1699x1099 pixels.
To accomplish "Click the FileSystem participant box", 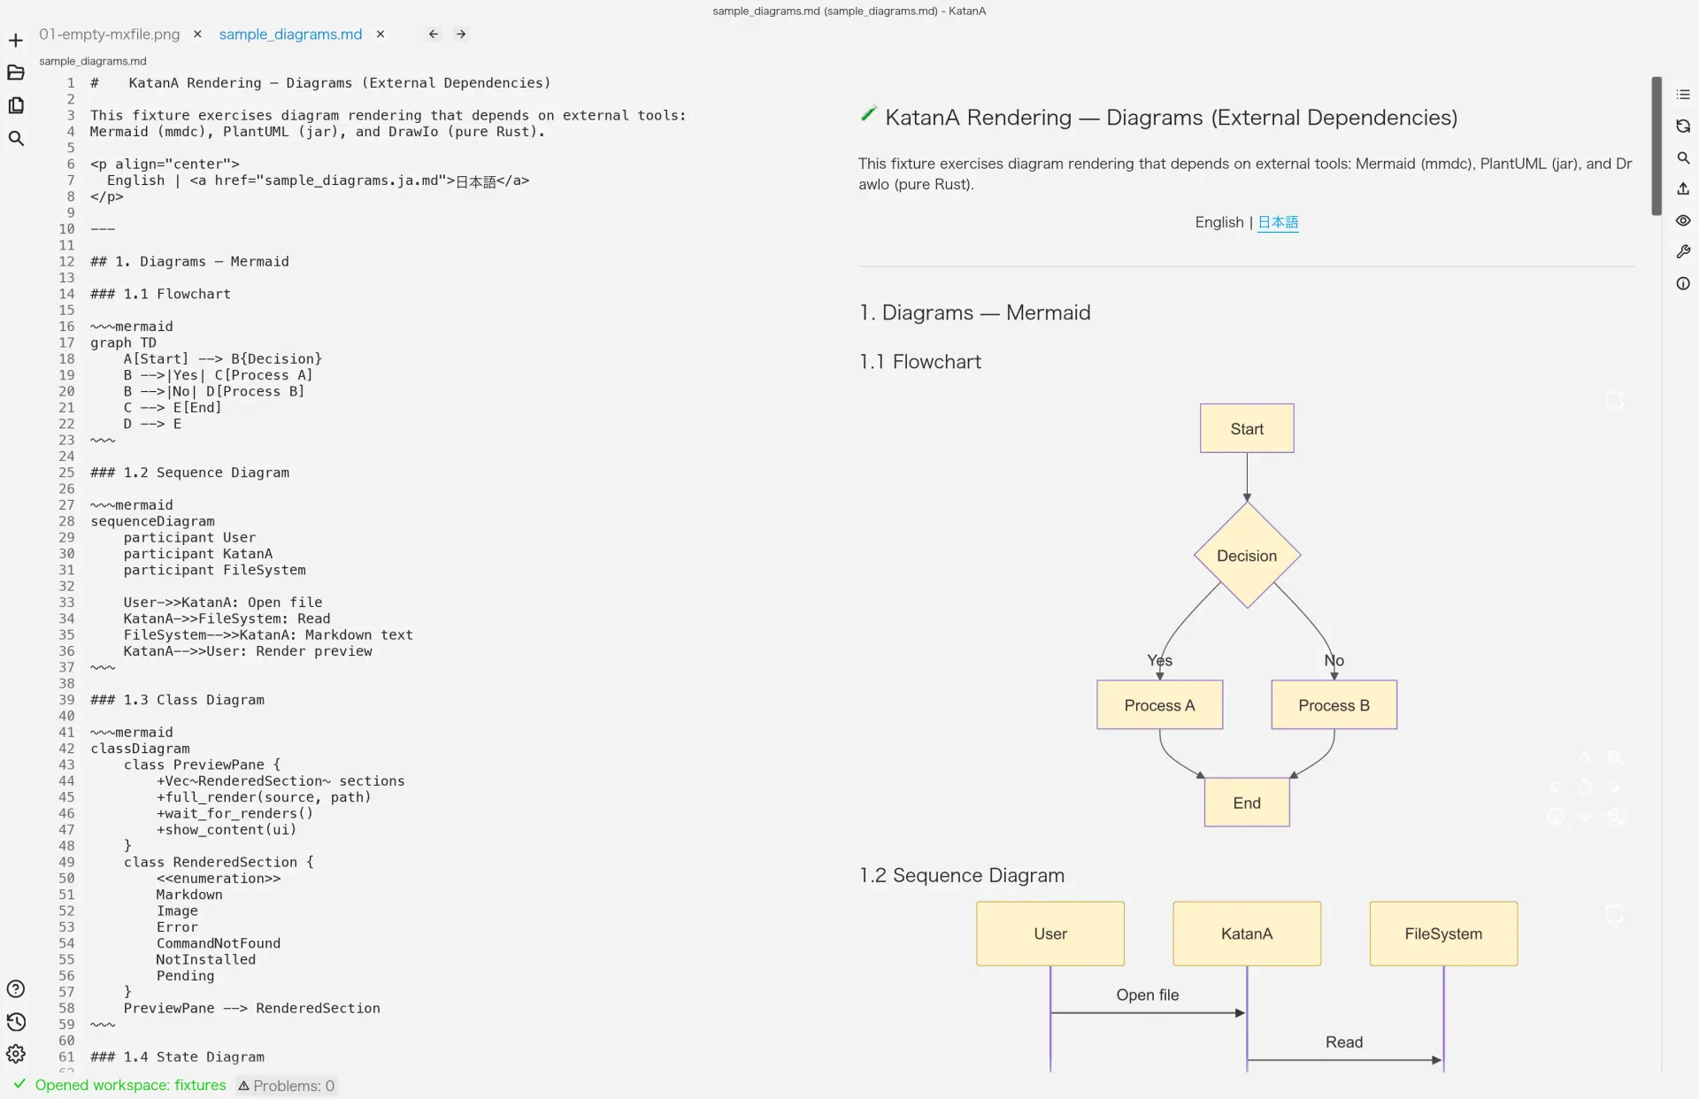I will coord(1443,934).
